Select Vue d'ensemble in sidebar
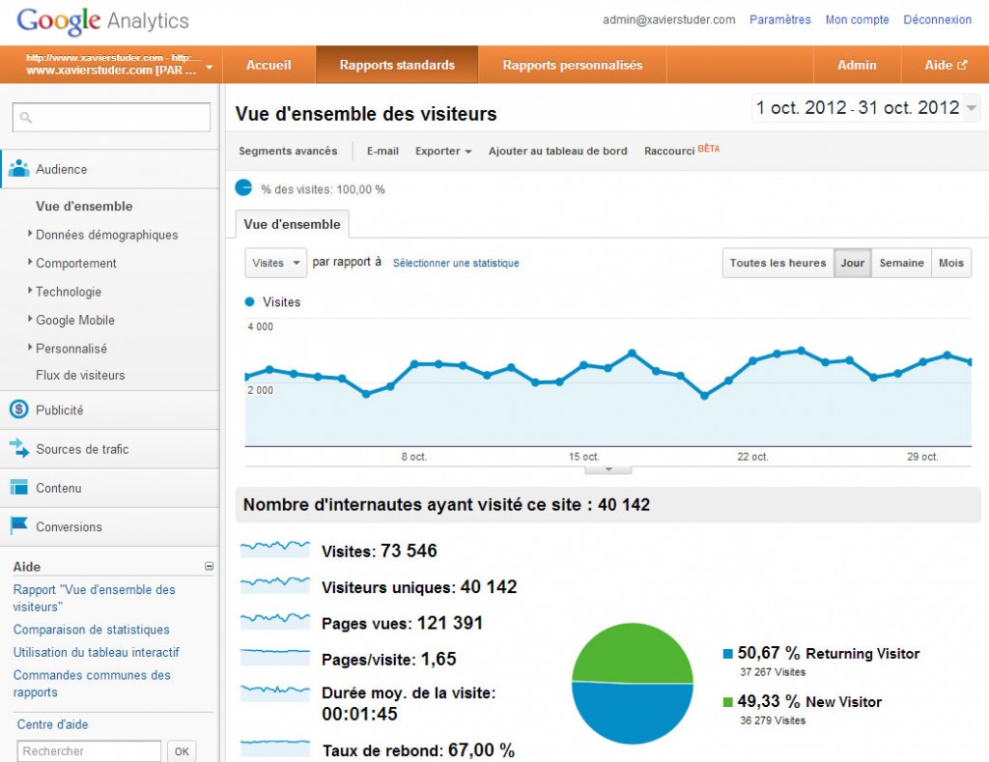The image size is (989, 762). (x=84, y=207)
